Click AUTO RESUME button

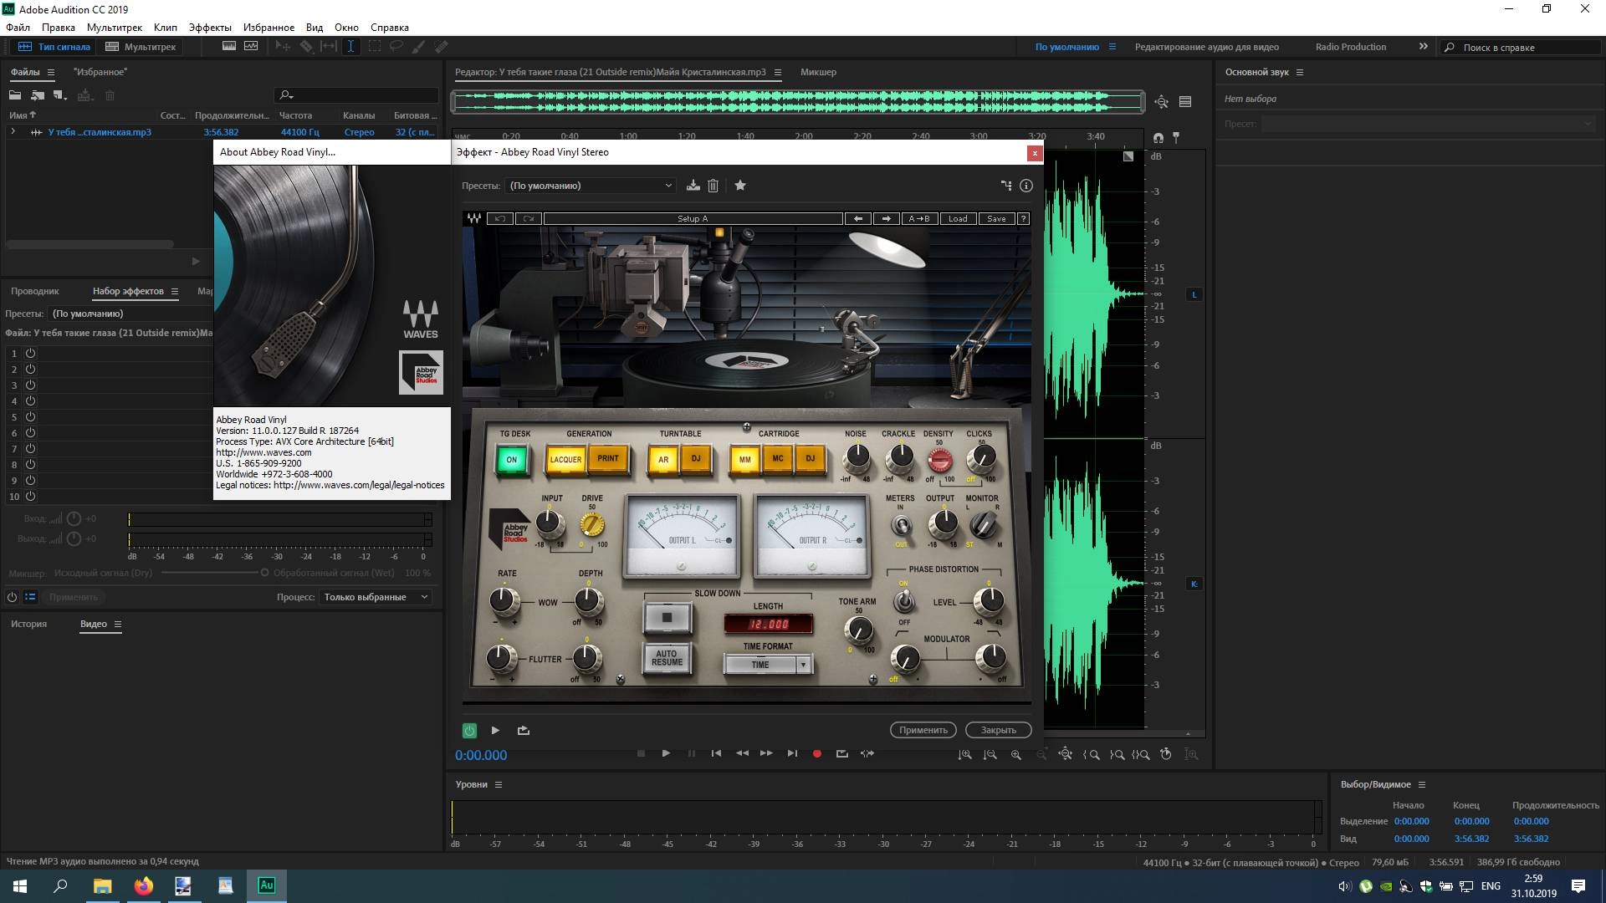(667, 658)
